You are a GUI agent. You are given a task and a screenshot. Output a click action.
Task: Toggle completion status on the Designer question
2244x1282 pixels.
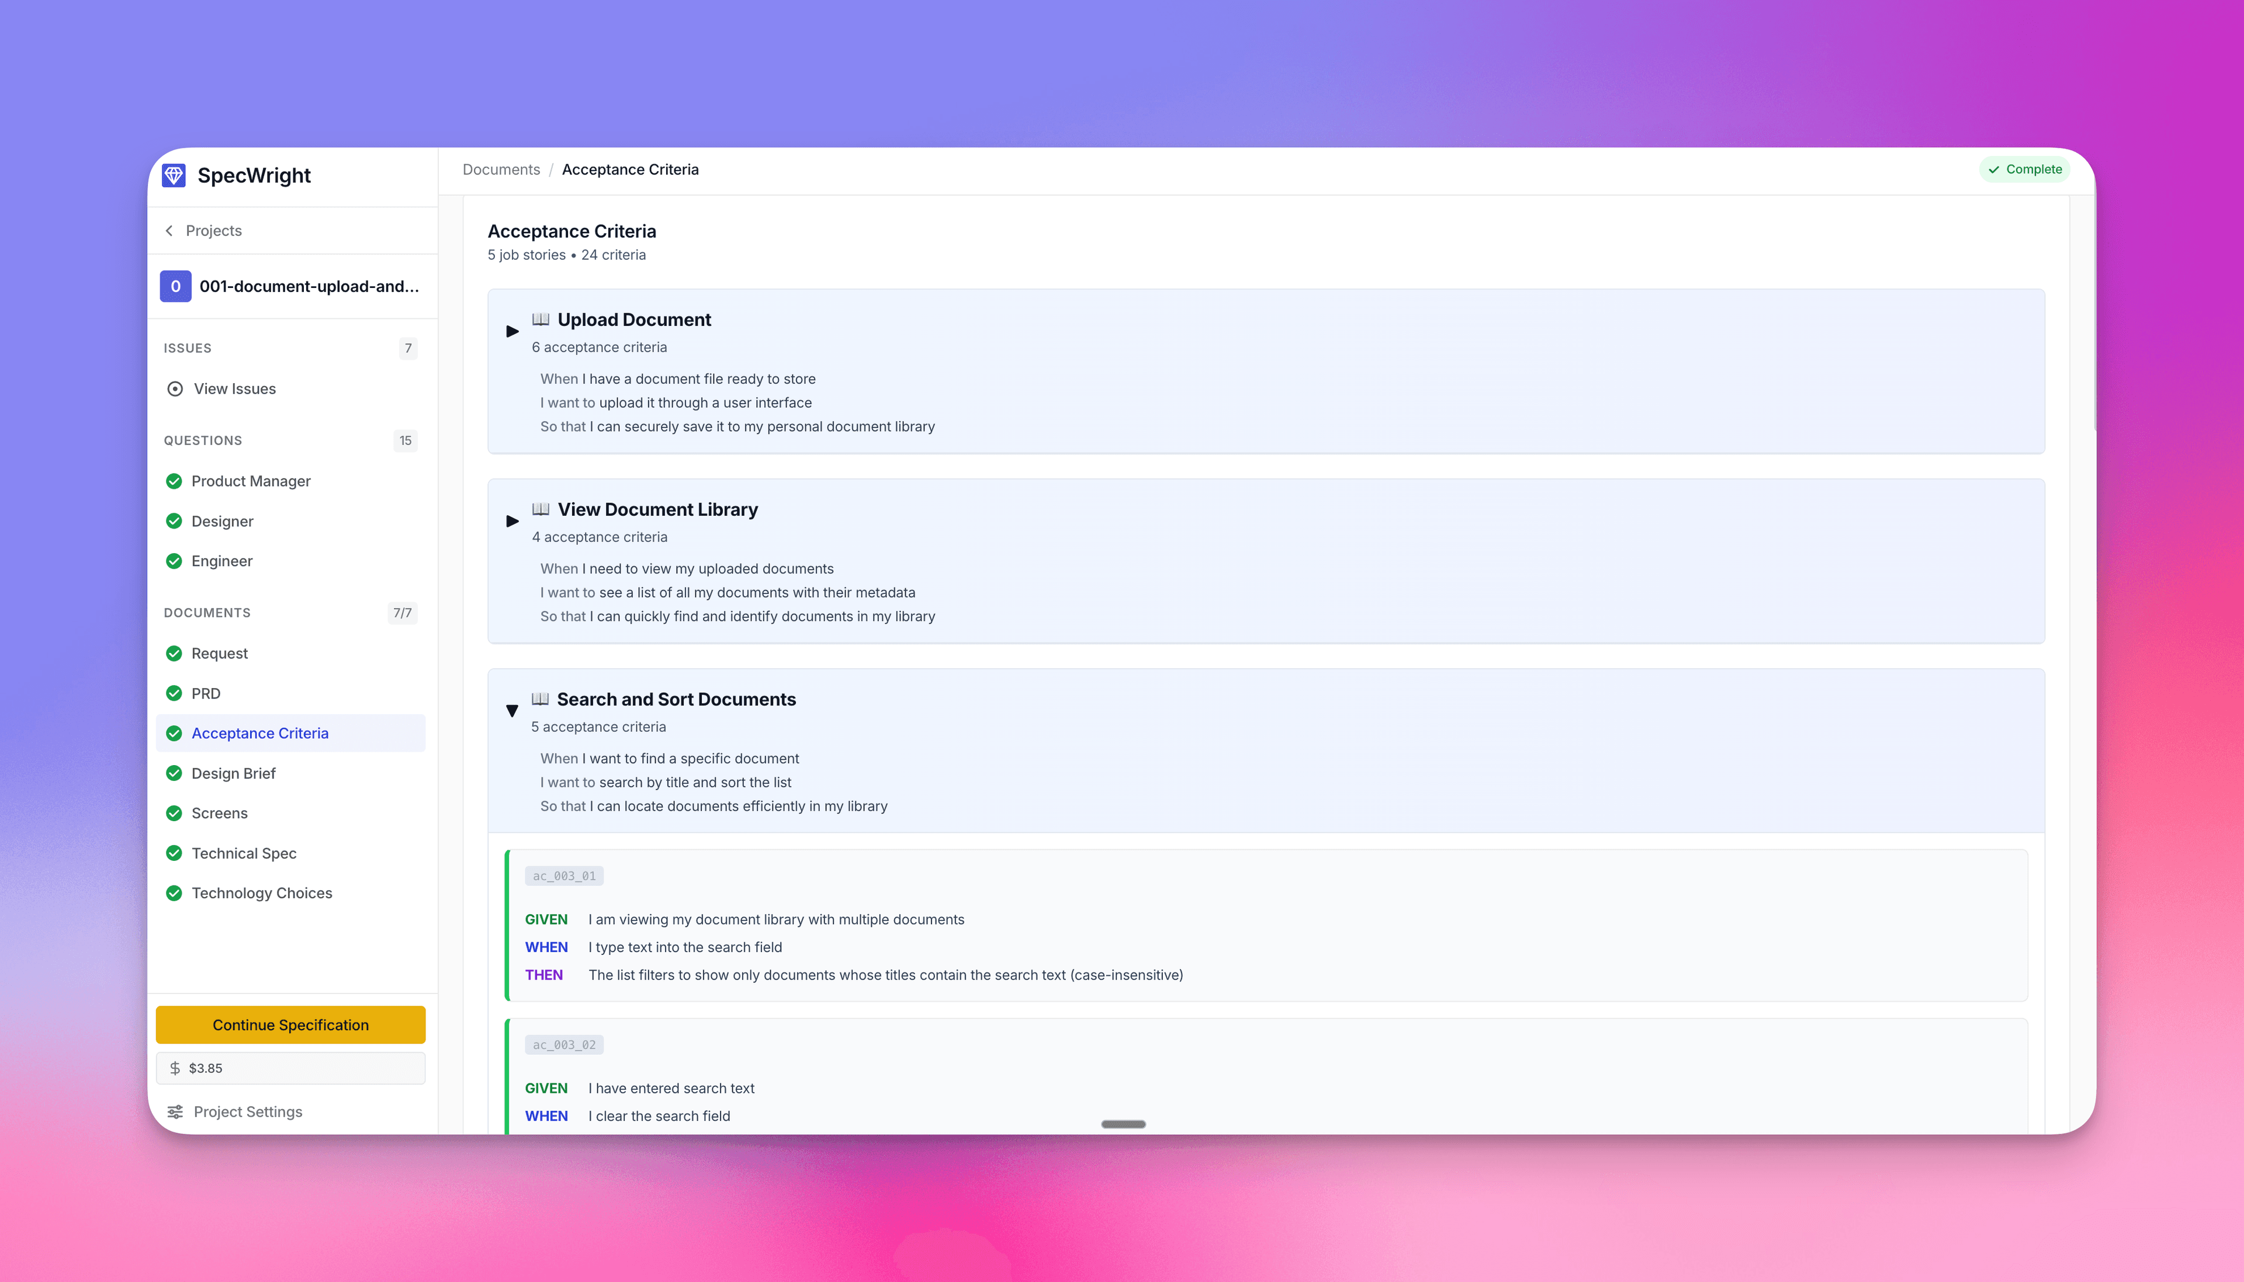[174, 520]
